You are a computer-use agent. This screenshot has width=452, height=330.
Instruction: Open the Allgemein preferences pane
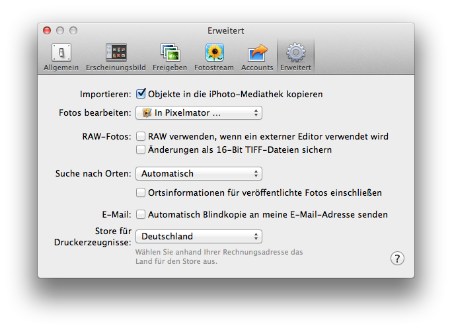[61, 56]
